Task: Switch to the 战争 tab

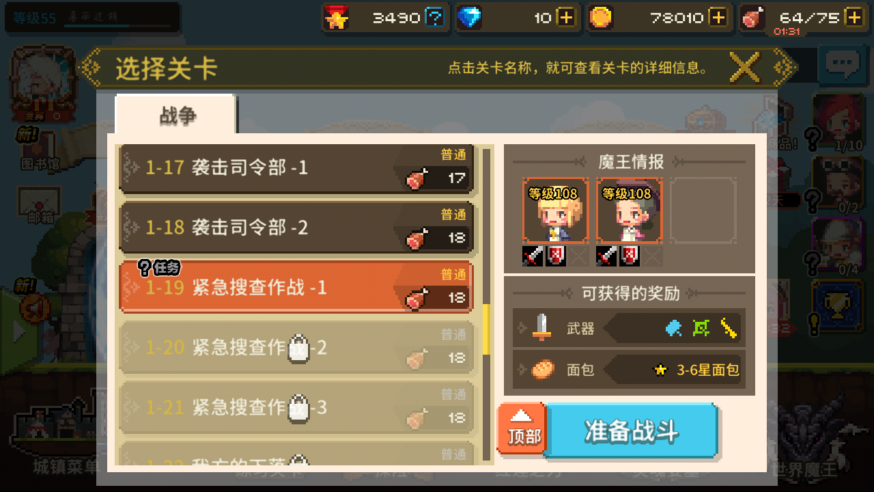Action: 176,115
